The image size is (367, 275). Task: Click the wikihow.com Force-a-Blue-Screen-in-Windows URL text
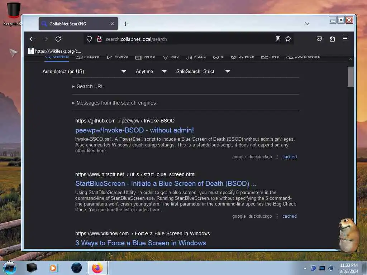(x=143, y=233)
